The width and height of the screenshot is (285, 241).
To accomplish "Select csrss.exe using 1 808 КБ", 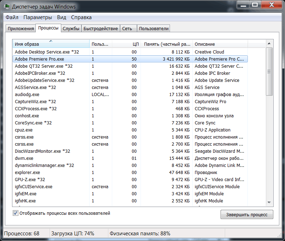I will pyautogui.click(x=130, y=137).
